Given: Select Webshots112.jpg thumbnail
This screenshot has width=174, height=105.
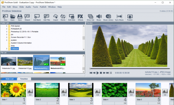Looking at the screenshot, I should [25, 61].
